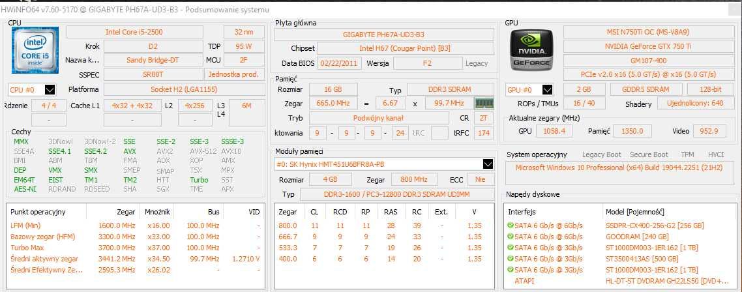Click the 'Podwójny kanał' mode value
Screen dimensions: 742x292
(x=379, y=118)
